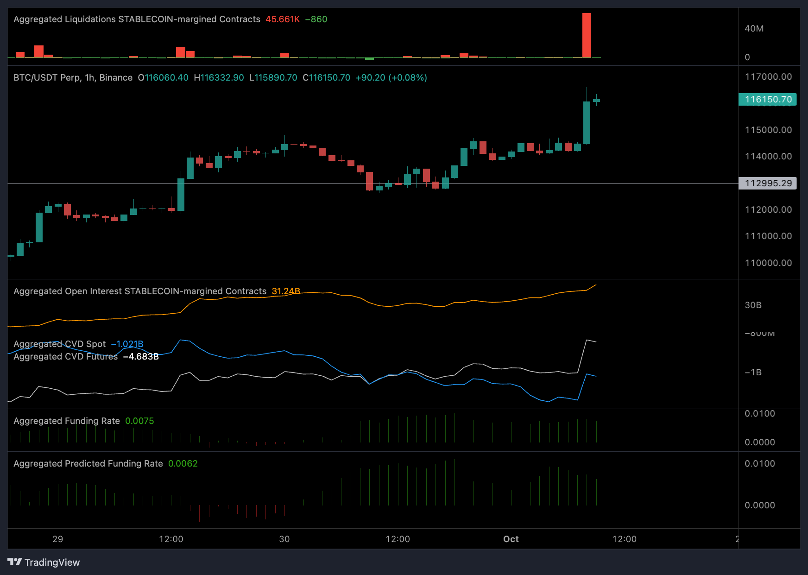The image size is (808, 575).
Task: Click the TradingView logo icon
Action: (14, 562)
